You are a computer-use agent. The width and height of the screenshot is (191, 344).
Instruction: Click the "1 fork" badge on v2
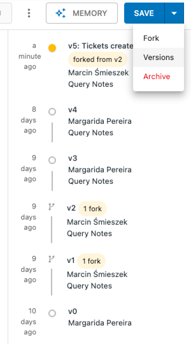point(93,209)
